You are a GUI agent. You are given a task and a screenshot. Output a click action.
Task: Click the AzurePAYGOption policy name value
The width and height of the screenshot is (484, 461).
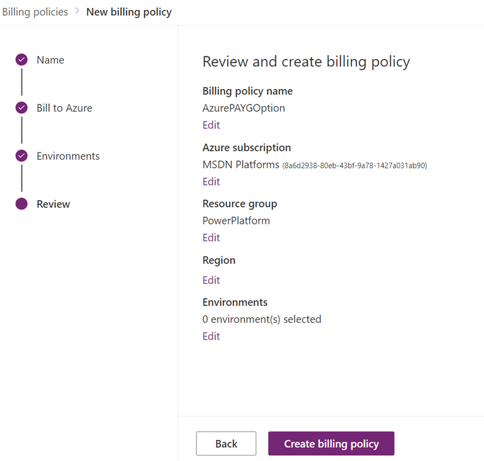(x=244, y=108)
